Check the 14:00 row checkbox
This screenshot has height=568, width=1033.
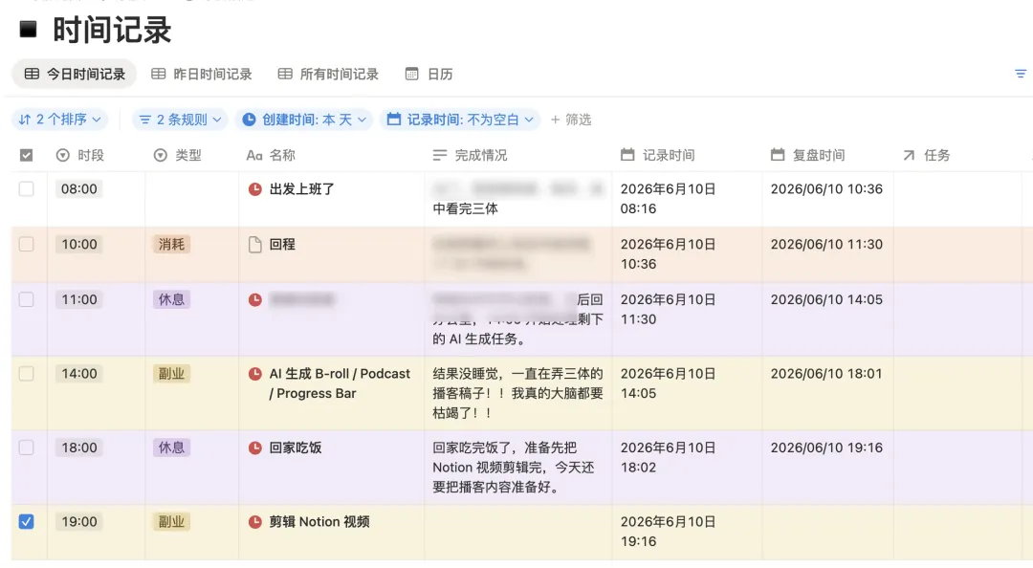(27, 374)
